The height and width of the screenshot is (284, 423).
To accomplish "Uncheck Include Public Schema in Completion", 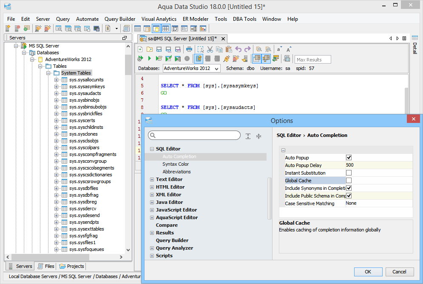I will pos(349,196).
